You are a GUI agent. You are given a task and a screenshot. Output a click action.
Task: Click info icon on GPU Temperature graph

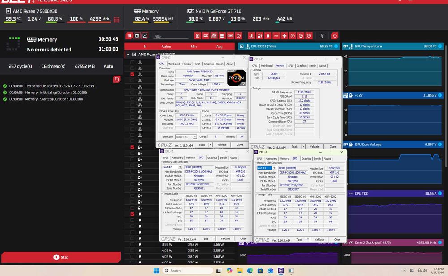click(x=440, y=46)
